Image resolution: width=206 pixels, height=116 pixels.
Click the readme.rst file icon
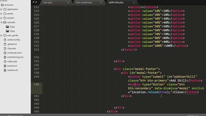tap(5, 70)
